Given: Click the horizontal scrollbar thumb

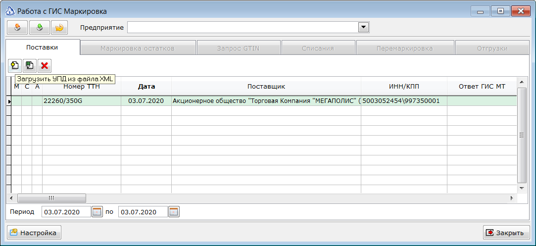Looking at the screenshot, I should (x=51, y=198).
